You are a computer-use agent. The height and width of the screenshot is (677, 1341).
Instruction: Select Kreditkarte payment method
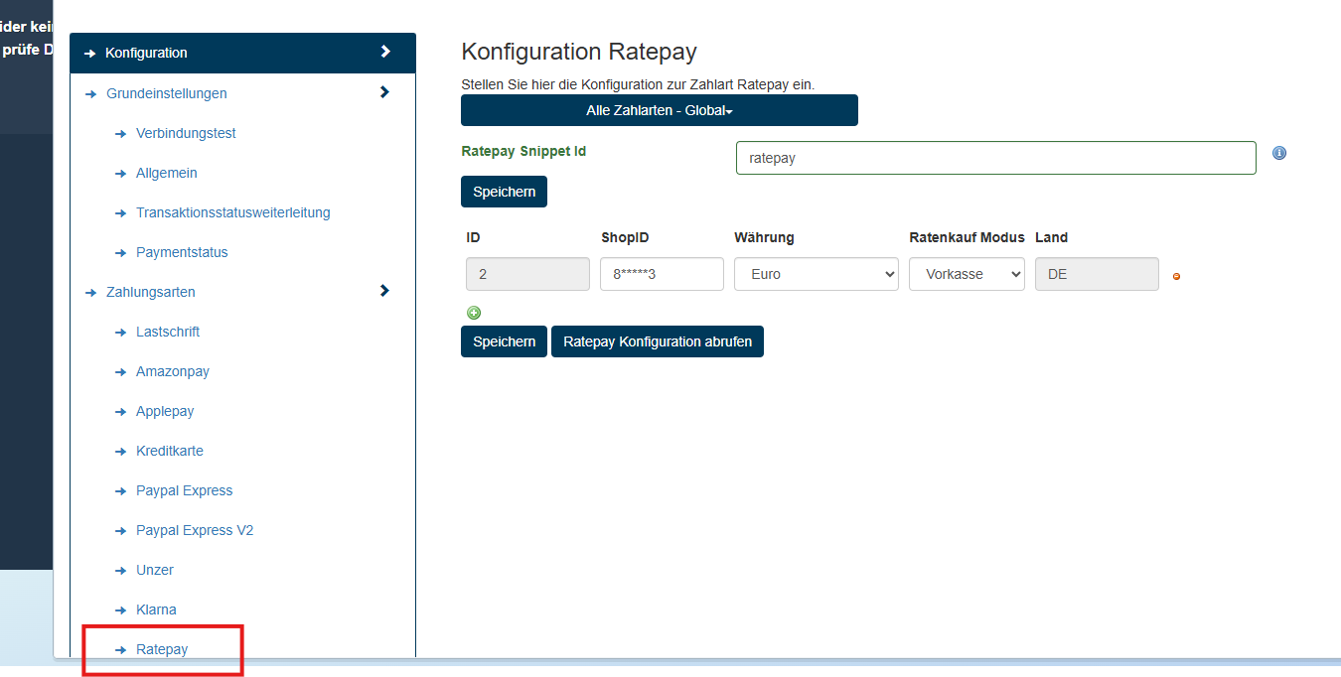[170, 451]
